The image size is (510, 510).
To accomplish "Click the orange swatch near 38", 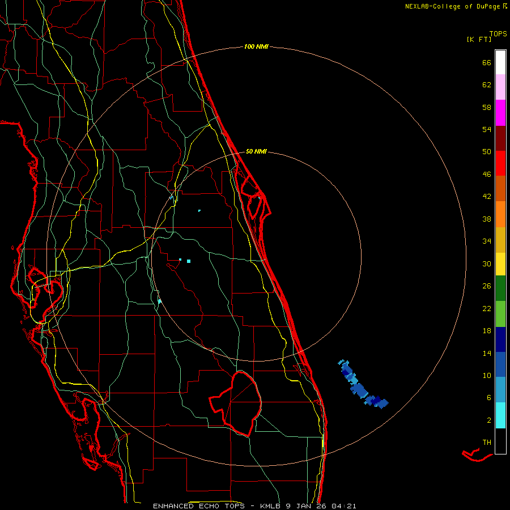I will (x=500, y=214).
